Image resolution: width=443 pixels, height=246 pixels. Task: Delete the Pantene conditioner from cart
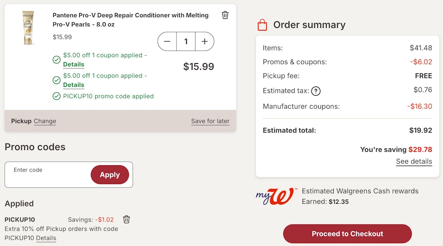(225, 15)
